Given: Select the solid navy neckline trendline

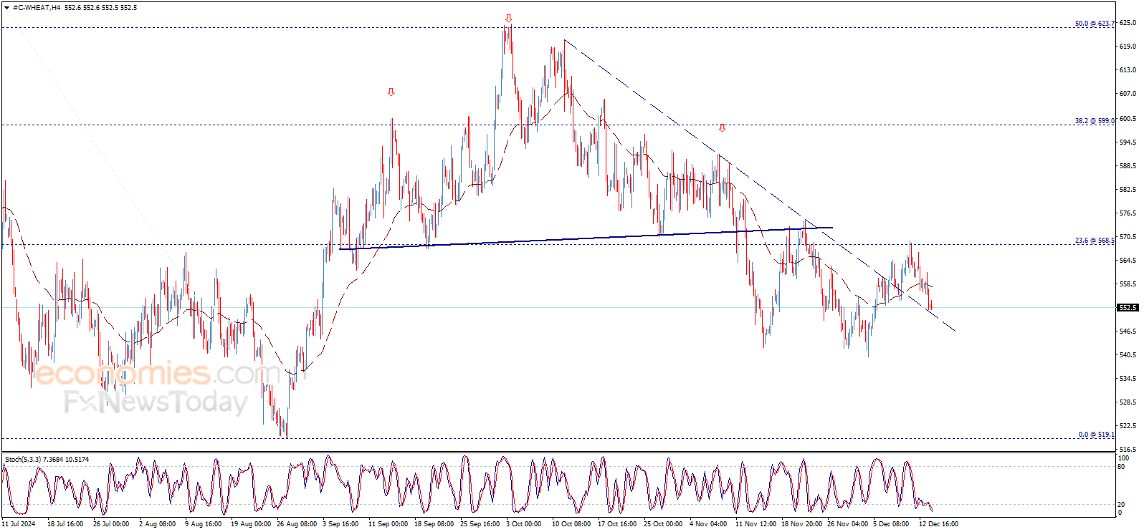Looking at the screenshot, I should tap(586, 238).
